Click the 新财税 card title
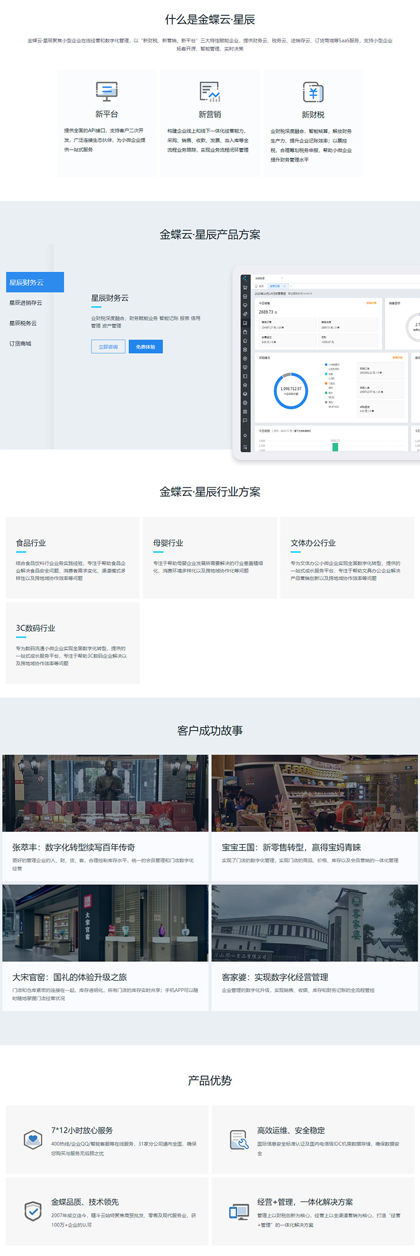 313,115
